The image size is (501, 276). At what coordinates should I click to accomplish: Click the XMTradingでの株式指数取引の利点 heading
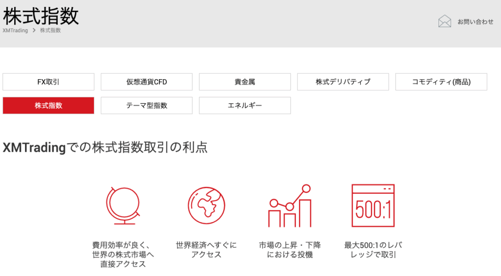point(105,148)
